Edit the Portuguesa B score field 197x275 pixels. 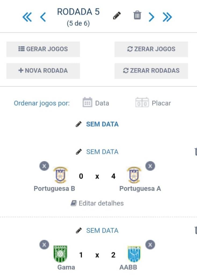click(x=81, y=176)
